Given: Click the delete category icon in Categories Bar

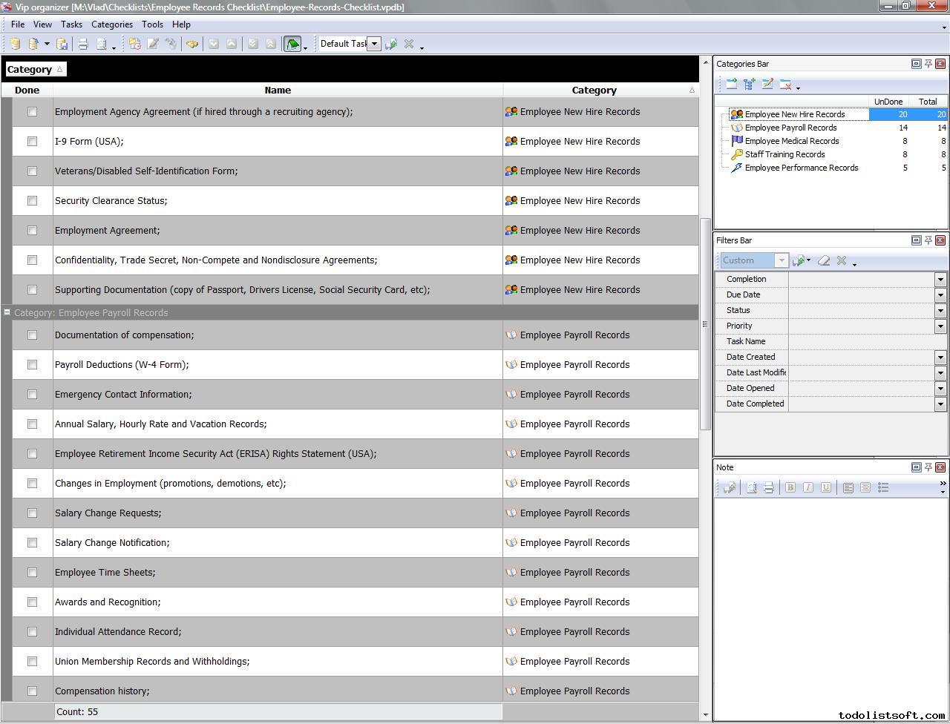Looking at the screenshot, I should point(785,85).
